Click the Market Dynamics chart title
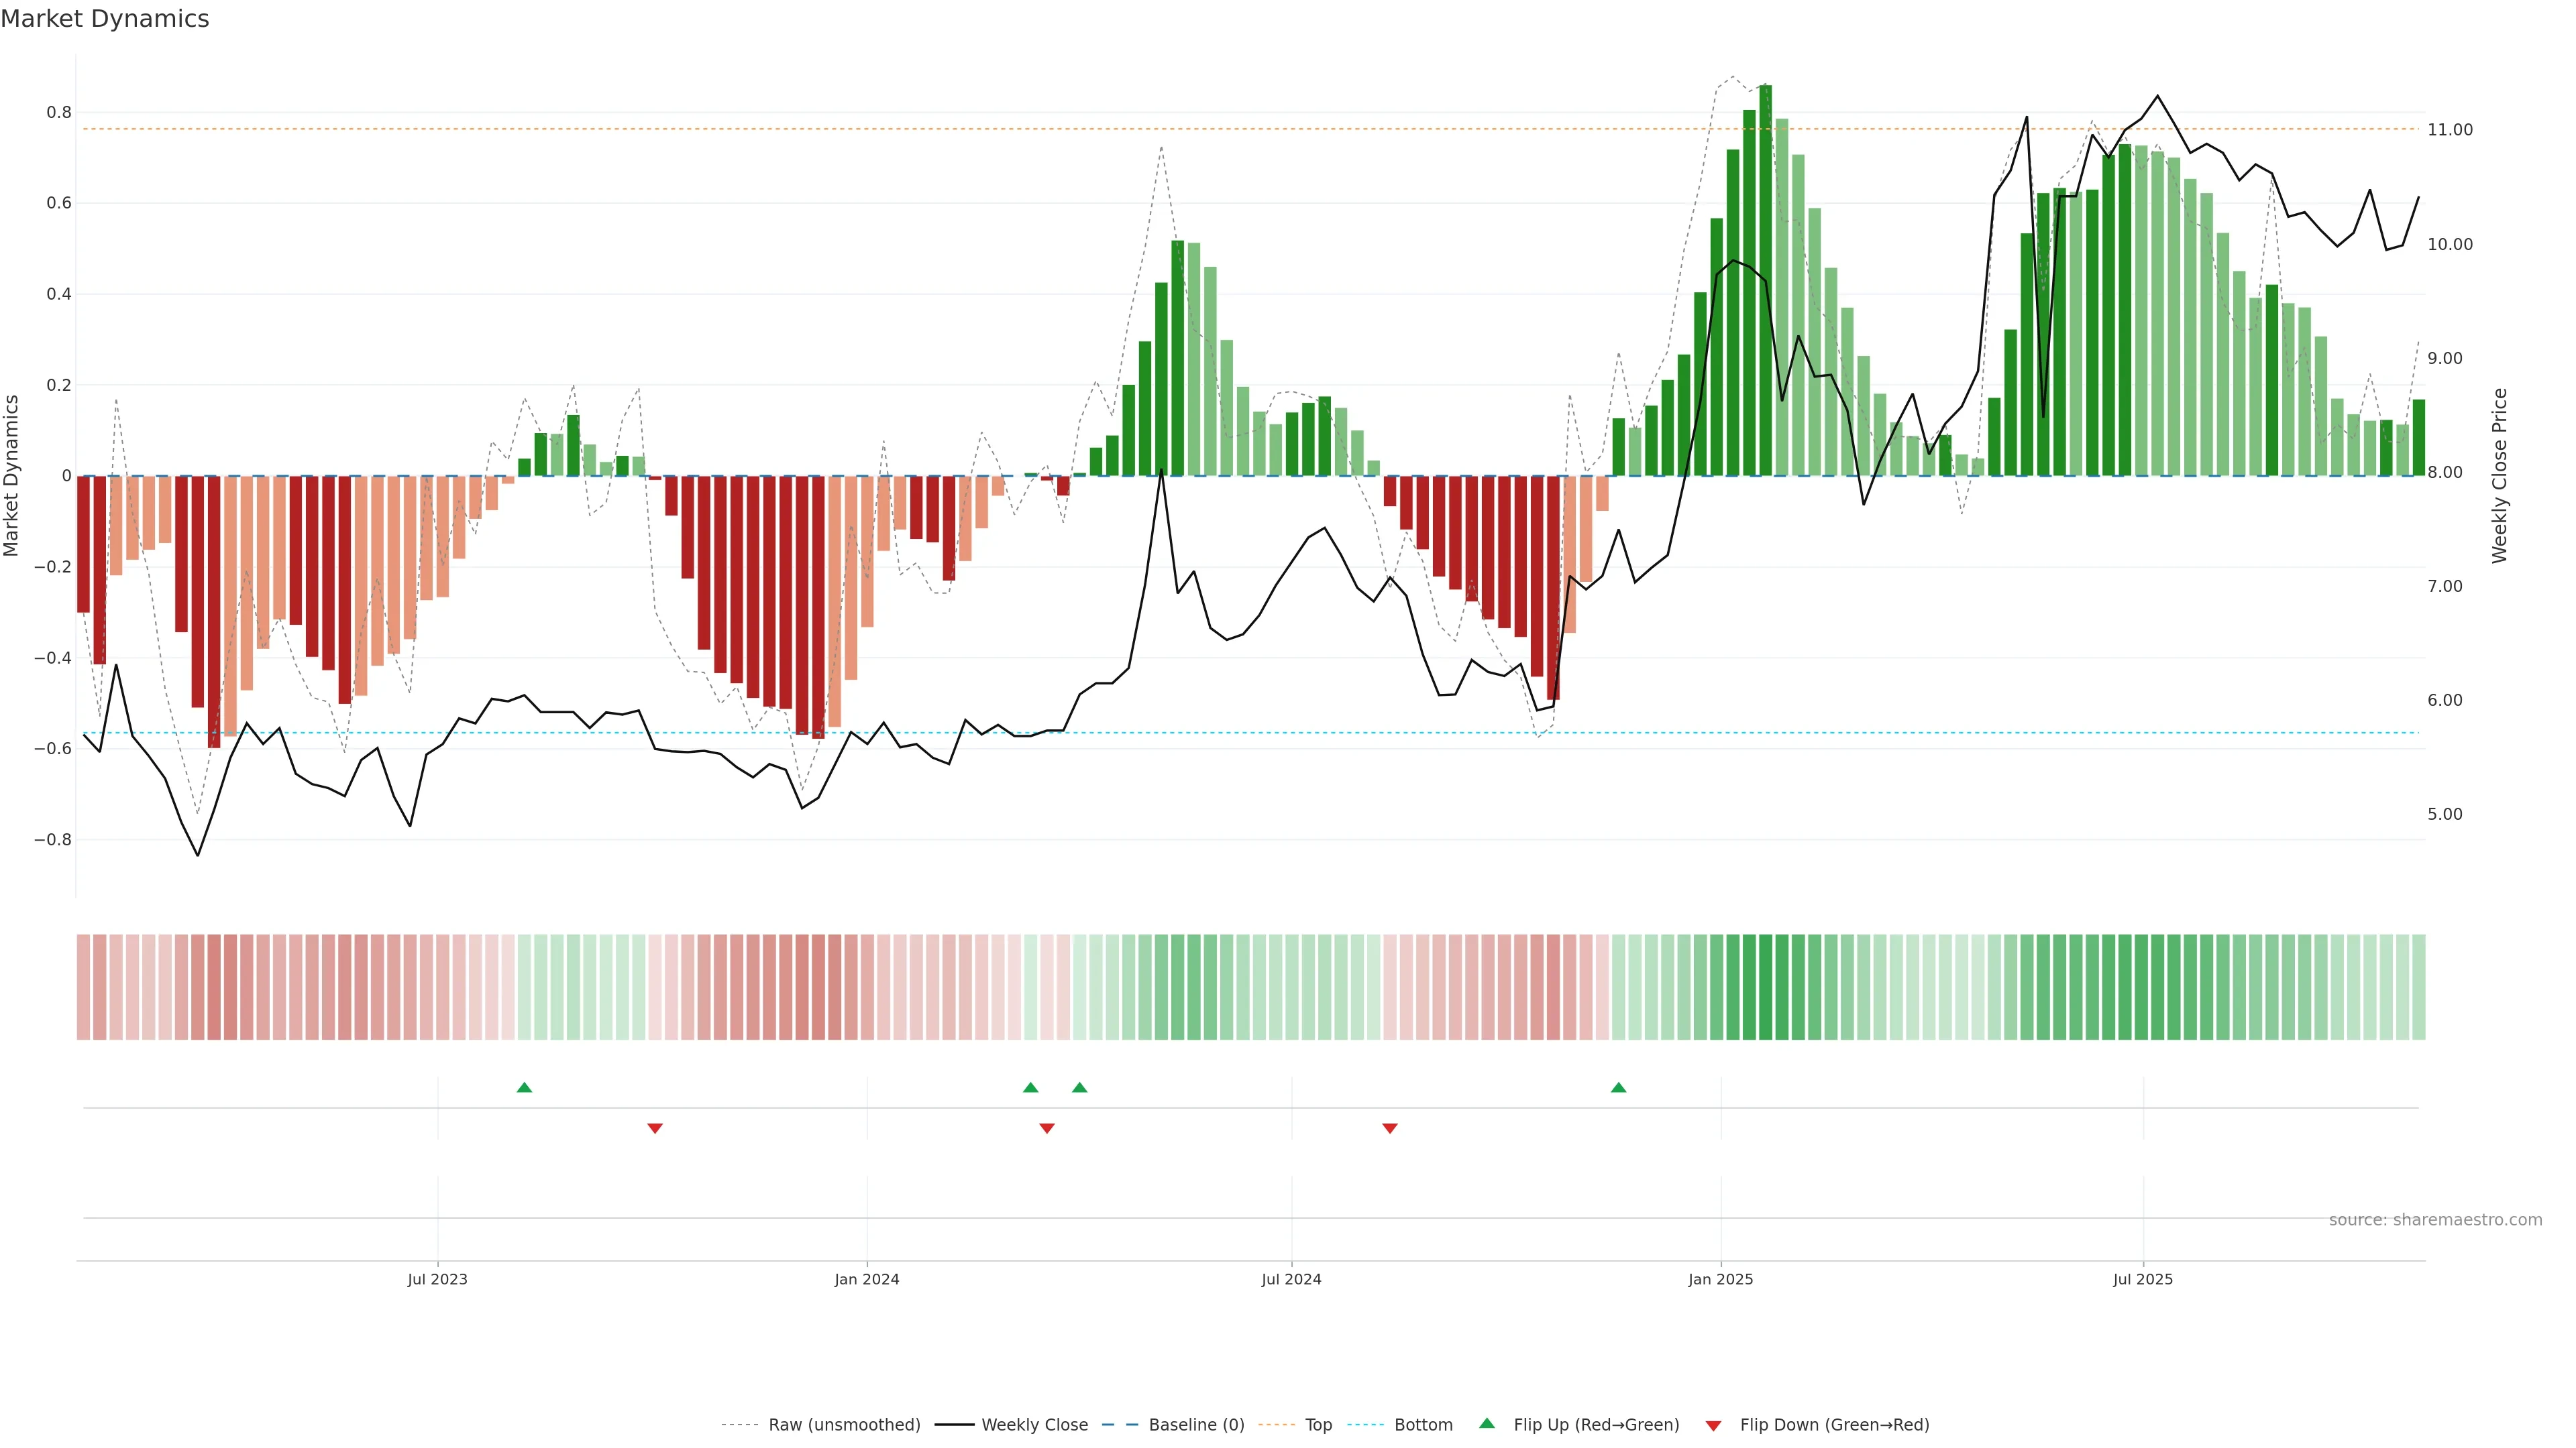The width and height of the screenshot is (2576, 1448). coord(105,19)
